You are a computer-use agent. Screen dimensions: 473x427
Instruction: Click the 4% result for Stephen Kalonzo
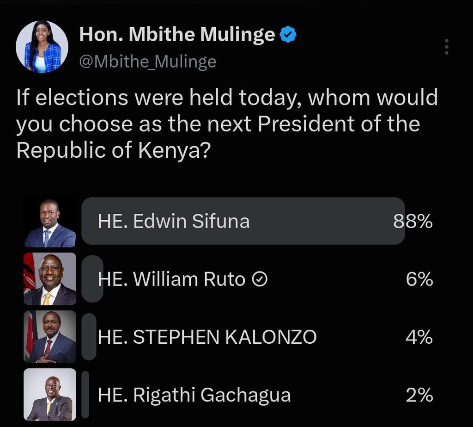419,337
